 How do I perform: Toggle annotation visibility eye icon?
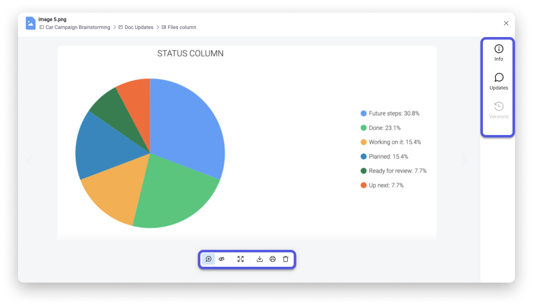(222, 259)
